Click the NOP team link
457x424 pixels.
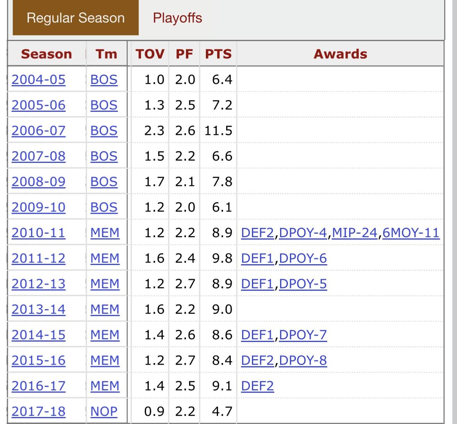[x=104, y=411]
